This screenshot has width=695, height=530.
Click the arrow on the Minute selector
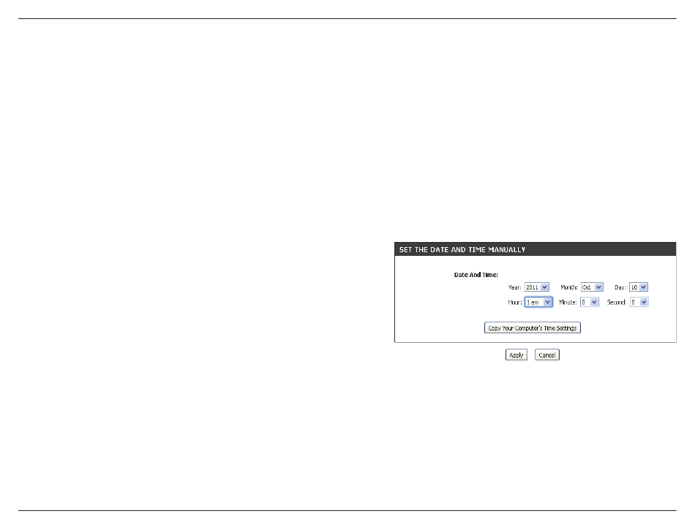594,302
